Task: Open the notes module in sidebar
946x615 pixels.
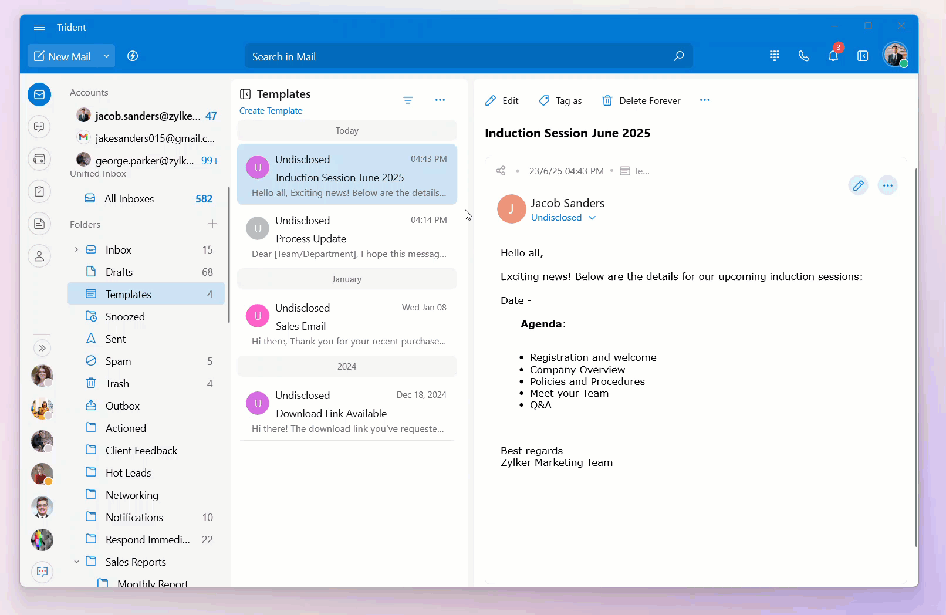Action: click(x=39, y=224)
